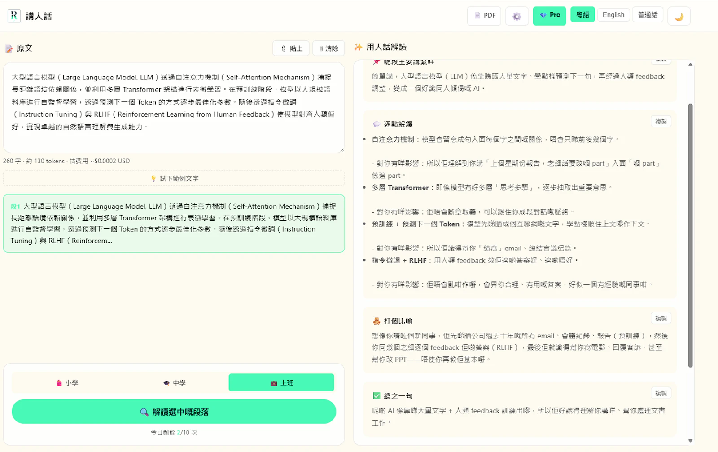Open the settings gear button
The width and height of the screenshot is (718, 452).
[x=517, y=16]
